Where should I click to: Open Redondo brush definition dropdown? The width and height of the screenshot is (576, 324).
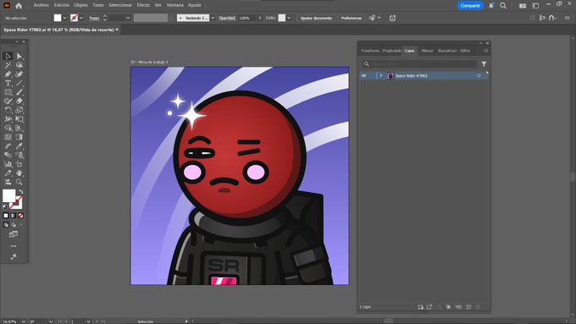[x=213, y=18]
